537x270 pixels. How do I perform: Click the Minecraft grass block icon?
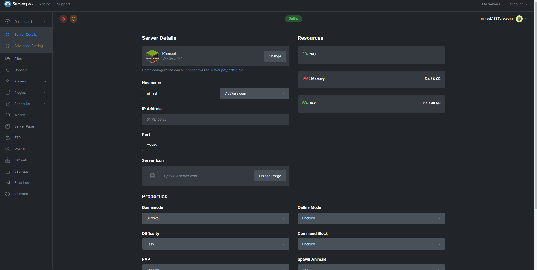pos(152,56)
